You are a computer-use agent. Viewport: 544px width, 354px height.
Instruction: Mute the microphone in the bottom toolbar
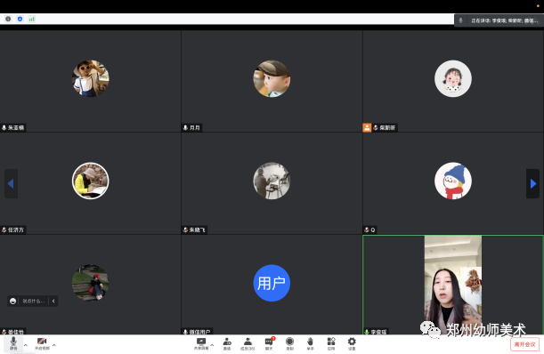click(x=13, y=343)
